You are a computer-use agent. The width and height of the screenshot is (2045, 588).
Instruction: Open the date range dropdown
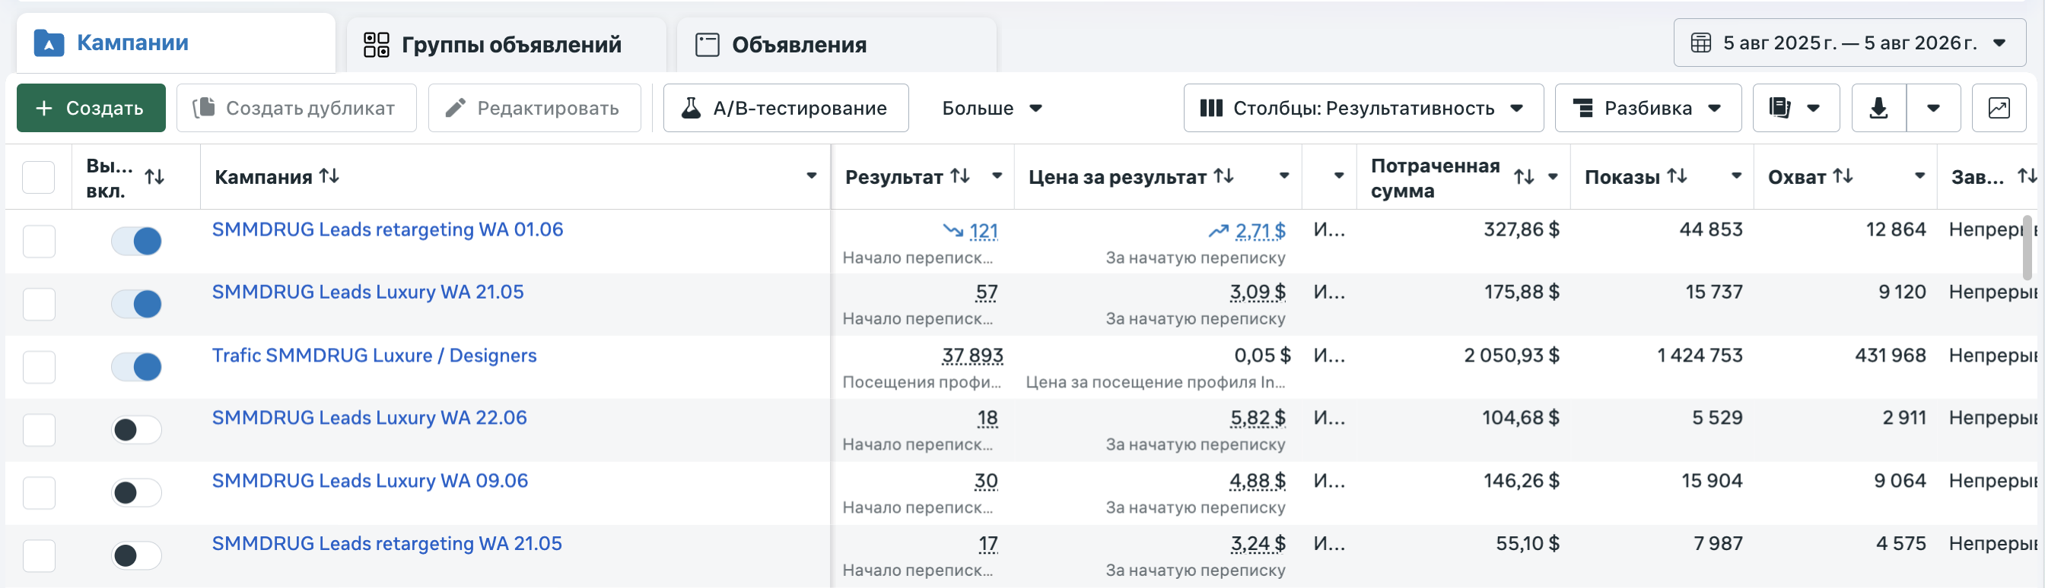pyautogui.click(x=1849, y=43)
